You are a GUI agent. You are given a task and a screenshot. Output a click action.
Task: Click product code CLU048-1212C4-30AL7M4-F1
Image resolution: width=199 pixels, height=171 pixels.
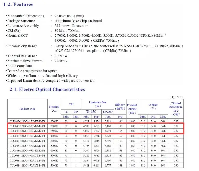[27, 156]
